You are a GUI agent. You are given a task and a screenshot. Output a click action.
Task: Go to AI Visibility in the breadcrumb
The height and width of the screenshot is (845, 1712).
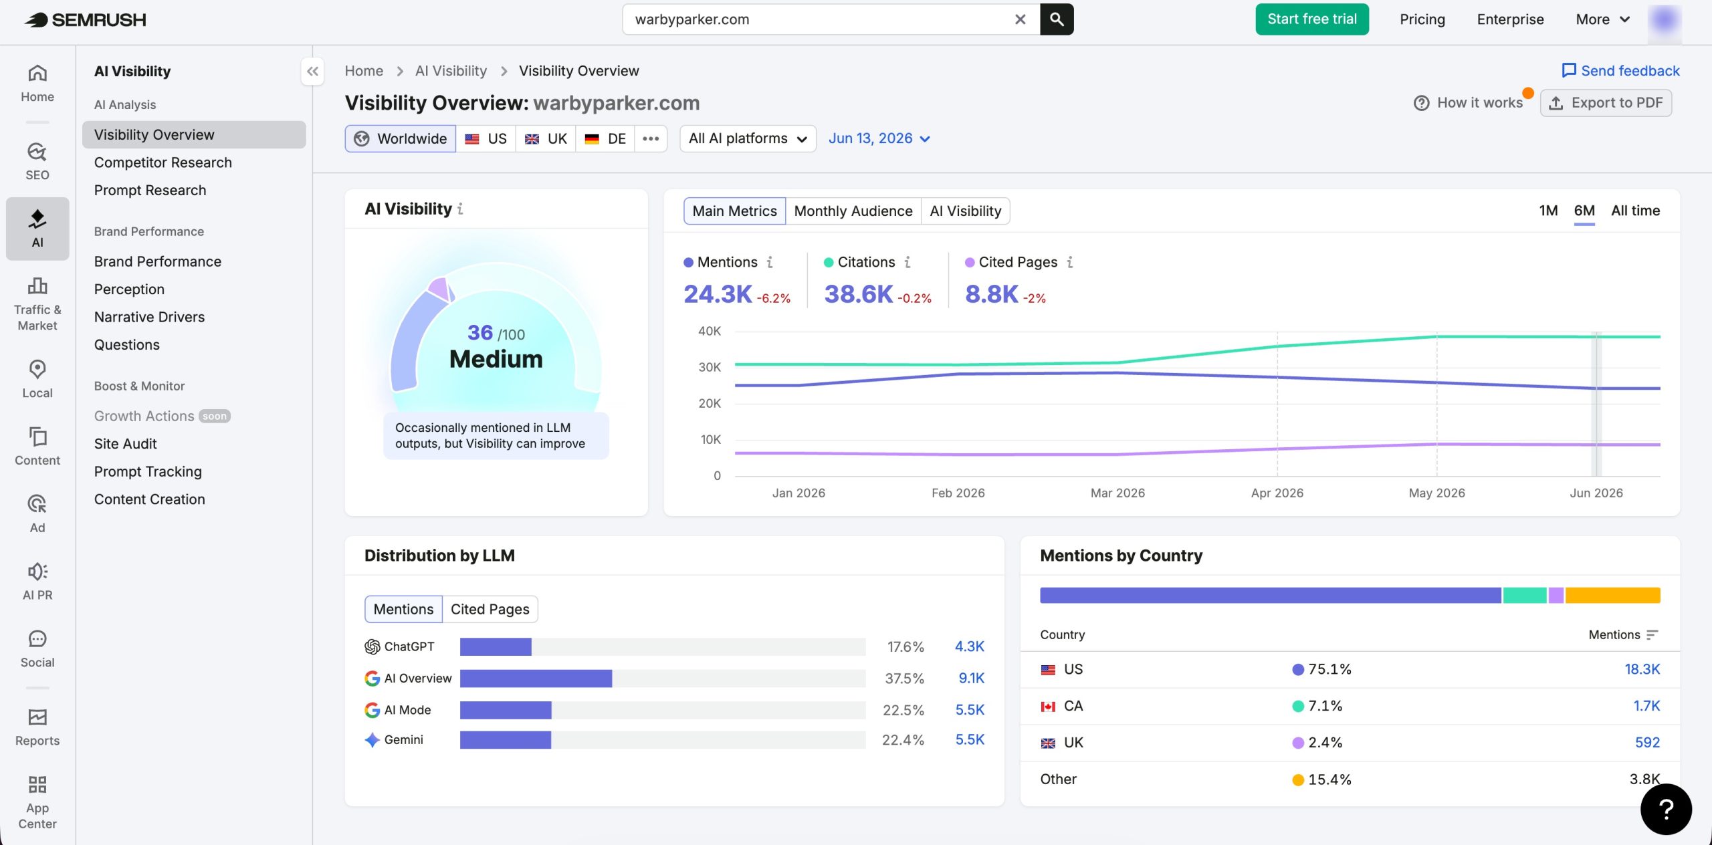click(x=451, y=71)
